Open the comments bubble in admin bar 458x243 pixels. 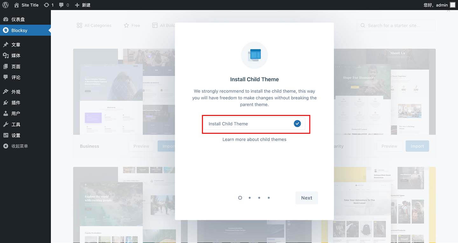coord(64,5)
